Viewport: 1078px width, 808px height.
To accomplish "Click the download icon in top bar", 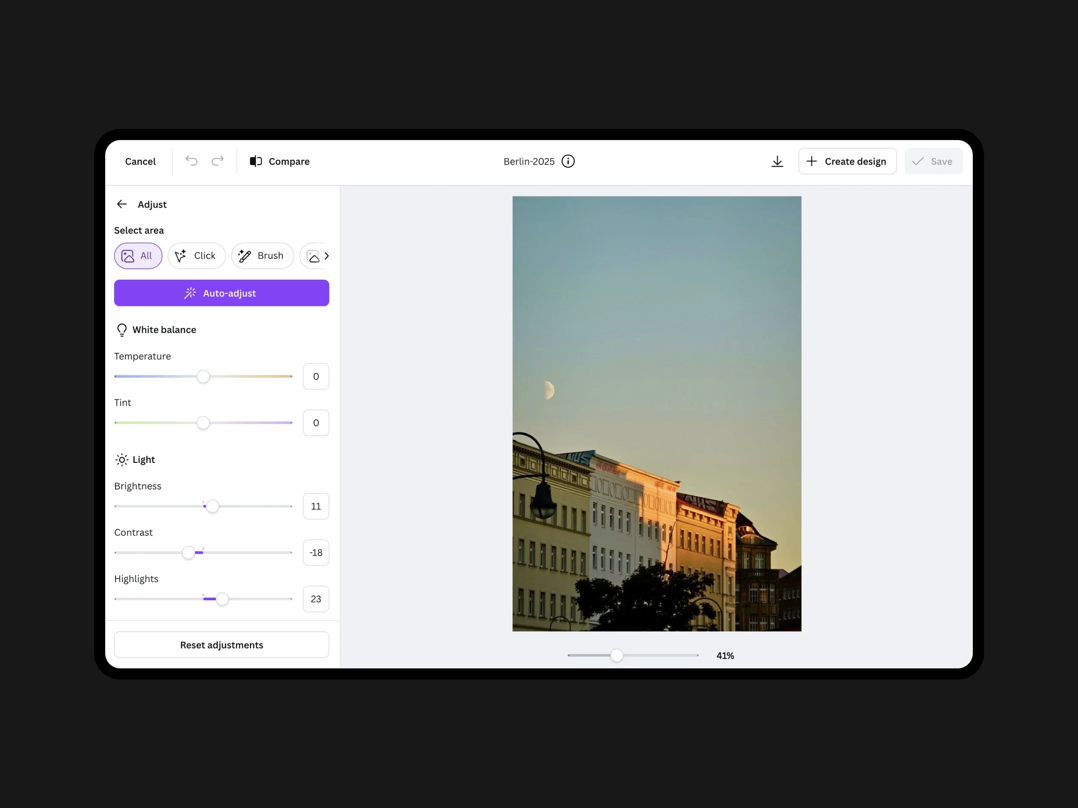I will point(777,161).
